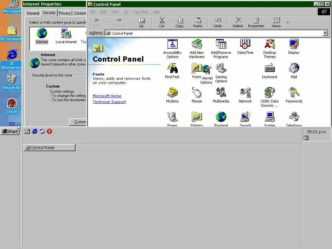This screenshot has width=332, height=249.
Task: Open the Modems applet
Action: (x=172, y=95)
